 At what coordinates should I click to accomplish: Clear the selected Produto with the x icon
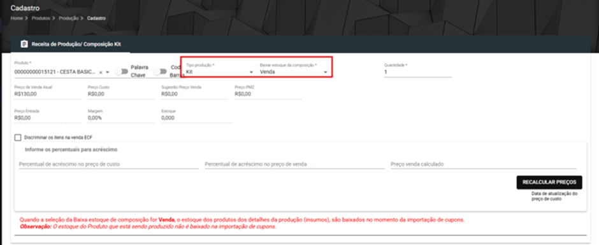pos(101,72)
